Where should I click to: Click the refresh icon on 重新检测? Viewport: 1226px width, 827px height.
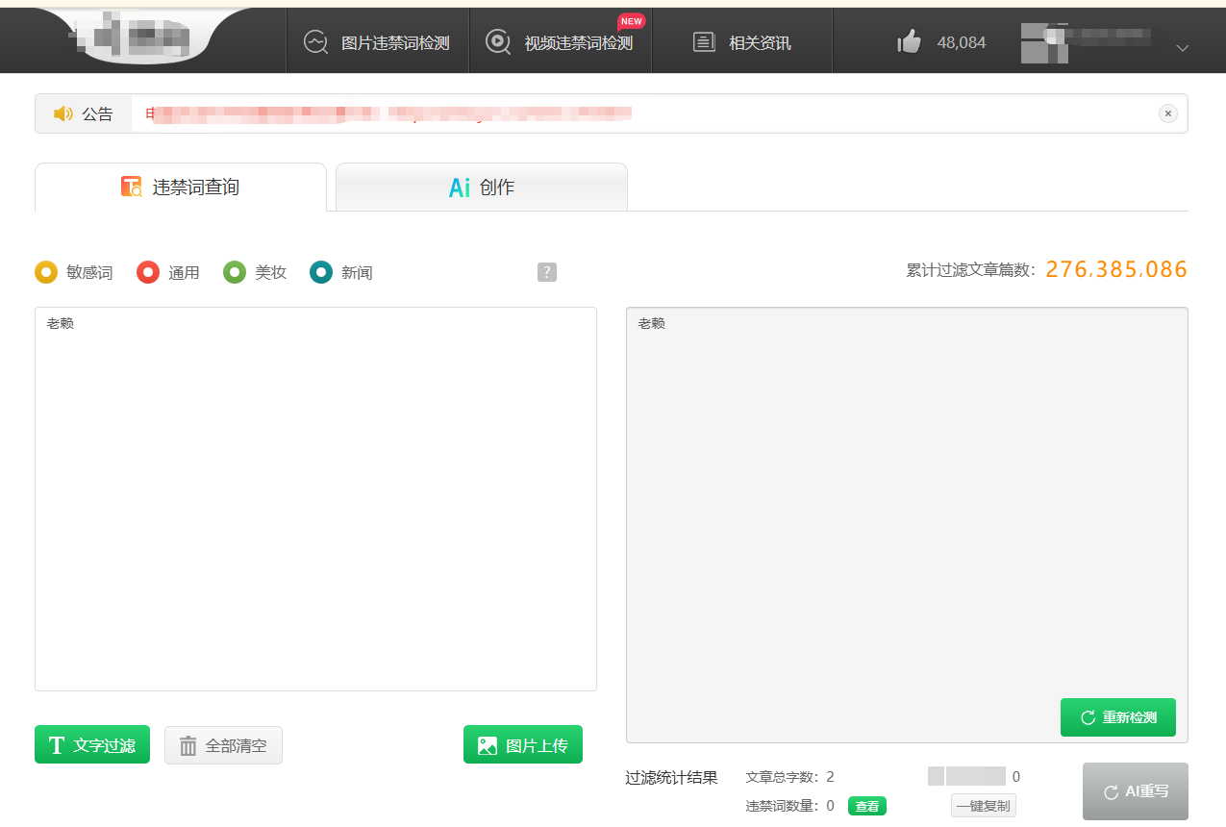pos(1088,716)
